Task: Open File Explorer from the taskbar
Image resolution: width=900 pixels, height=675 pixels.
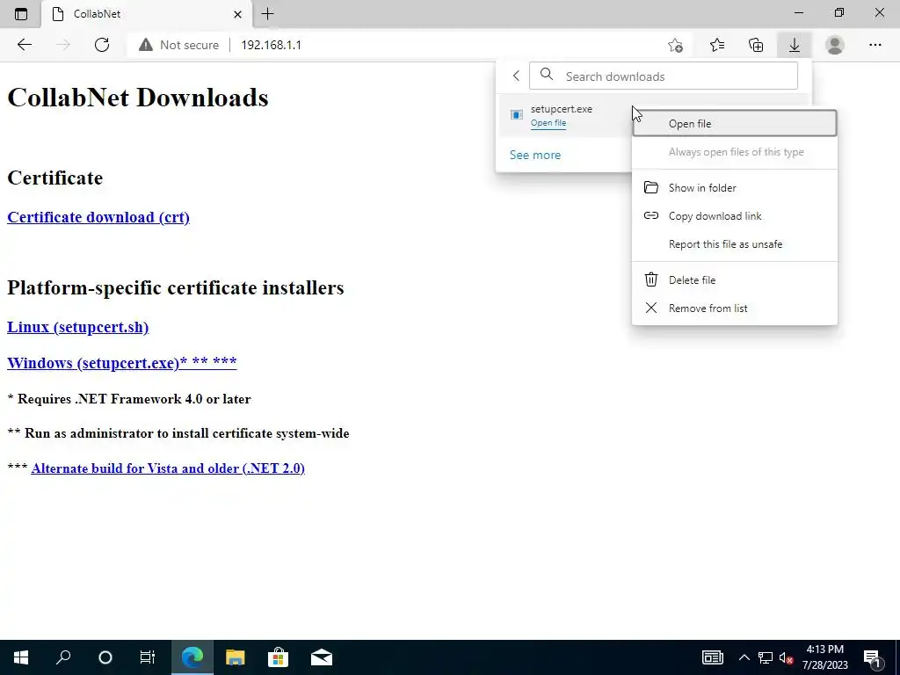Action: (x=236, y=657)
